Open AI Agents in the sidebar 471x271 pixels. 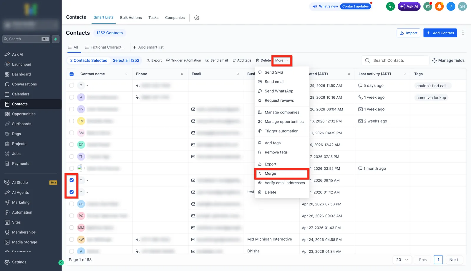pos(20,192)
